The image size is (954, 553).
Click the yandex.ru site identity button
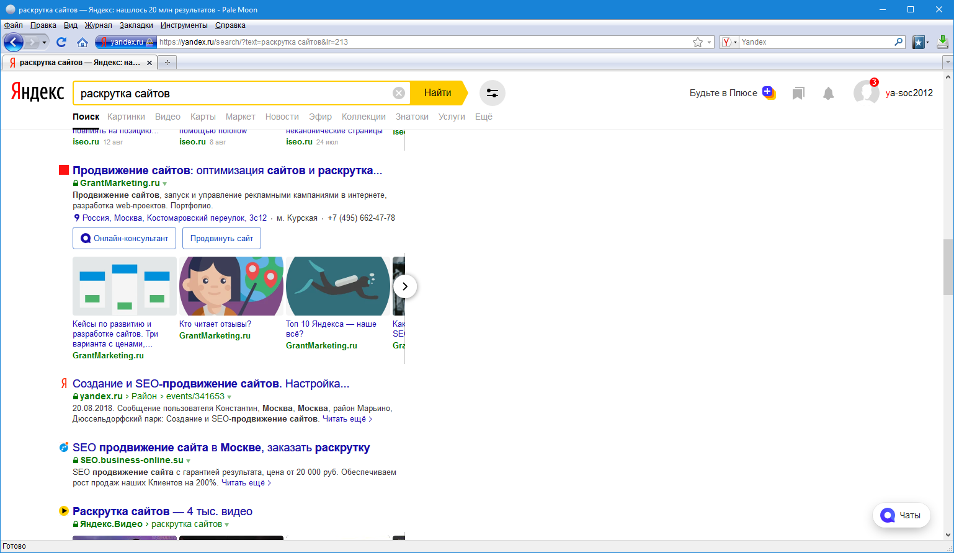pyautogui.click(x=125, y=42)
